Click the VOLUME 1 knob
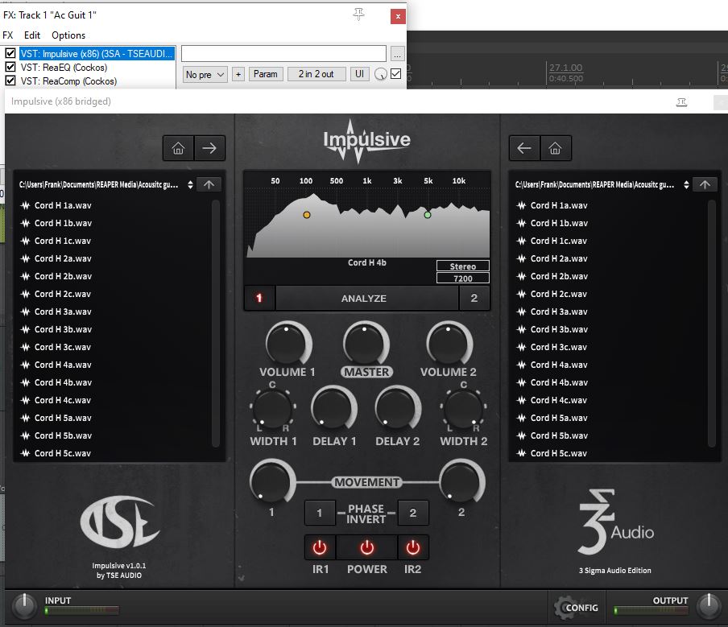Viewport: 728px width, 627px height. click(x=287, y=343)
